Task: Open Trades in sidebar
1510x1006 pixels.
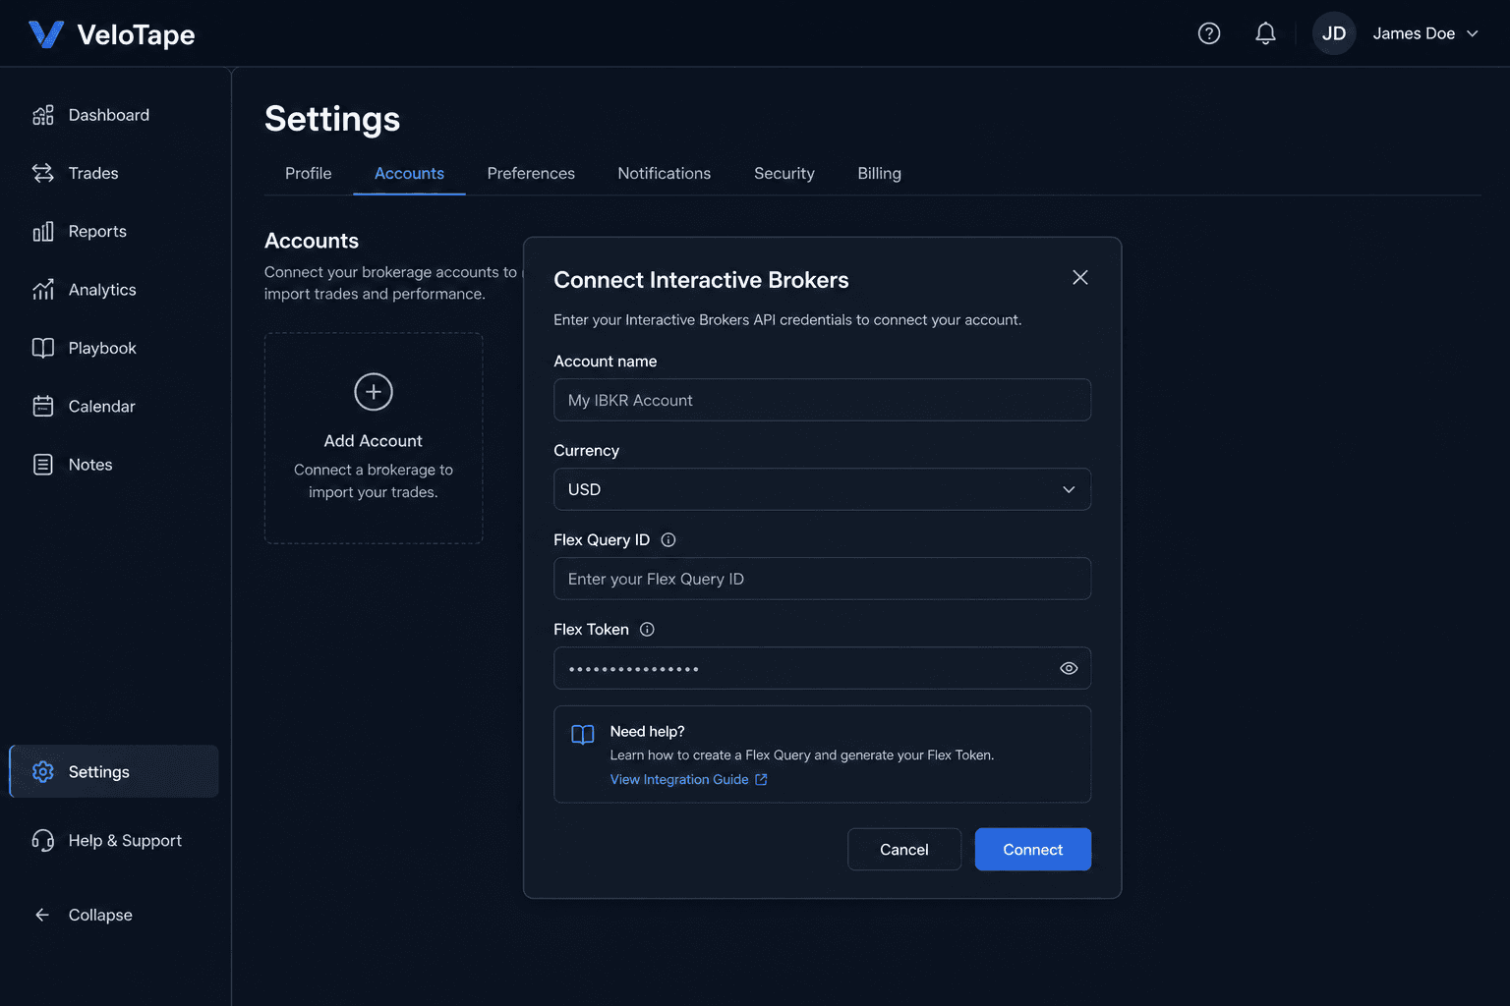Action: (93, 173)
